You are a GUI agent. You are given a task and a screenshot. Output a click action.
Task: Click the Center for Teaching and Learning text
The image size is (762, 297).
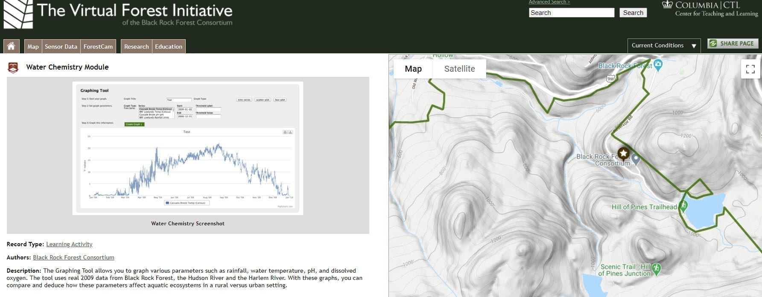pyautogui.click(x=717, y=14)
